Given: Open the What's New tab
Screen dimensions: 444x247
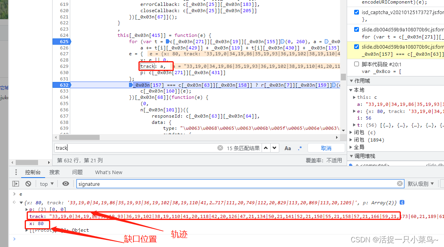Looking at the screenshot, I should pyautogui.click(x=109, y=172).
